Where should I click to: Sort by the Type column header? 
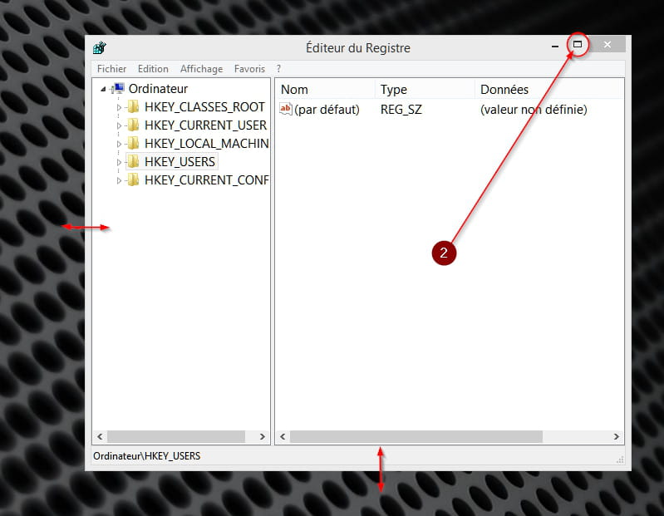(x=425, y=89)
